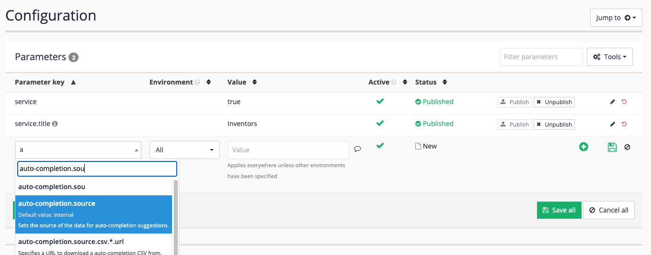
Task: Add another parameter with green plus
Action: pos(583,147)
